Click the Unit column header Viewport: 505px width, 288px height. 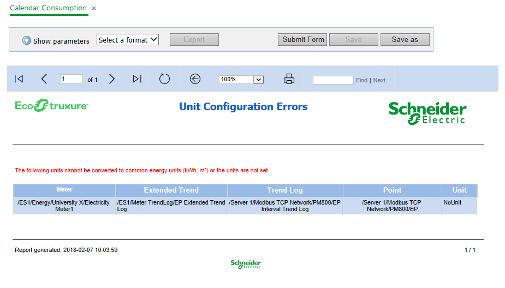(460, 190)
